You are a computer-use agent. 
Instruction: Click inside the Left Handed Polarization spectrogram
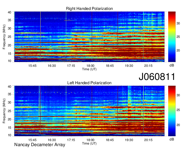pos(89,111)
